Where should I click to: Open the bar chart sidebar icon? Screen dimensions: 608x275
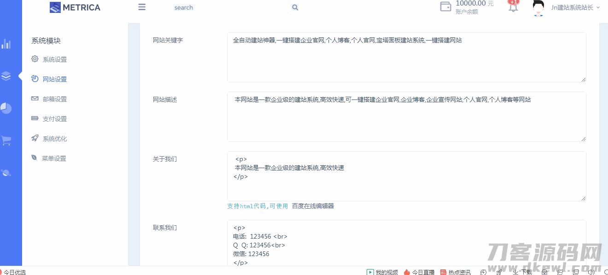coord(6,44)
